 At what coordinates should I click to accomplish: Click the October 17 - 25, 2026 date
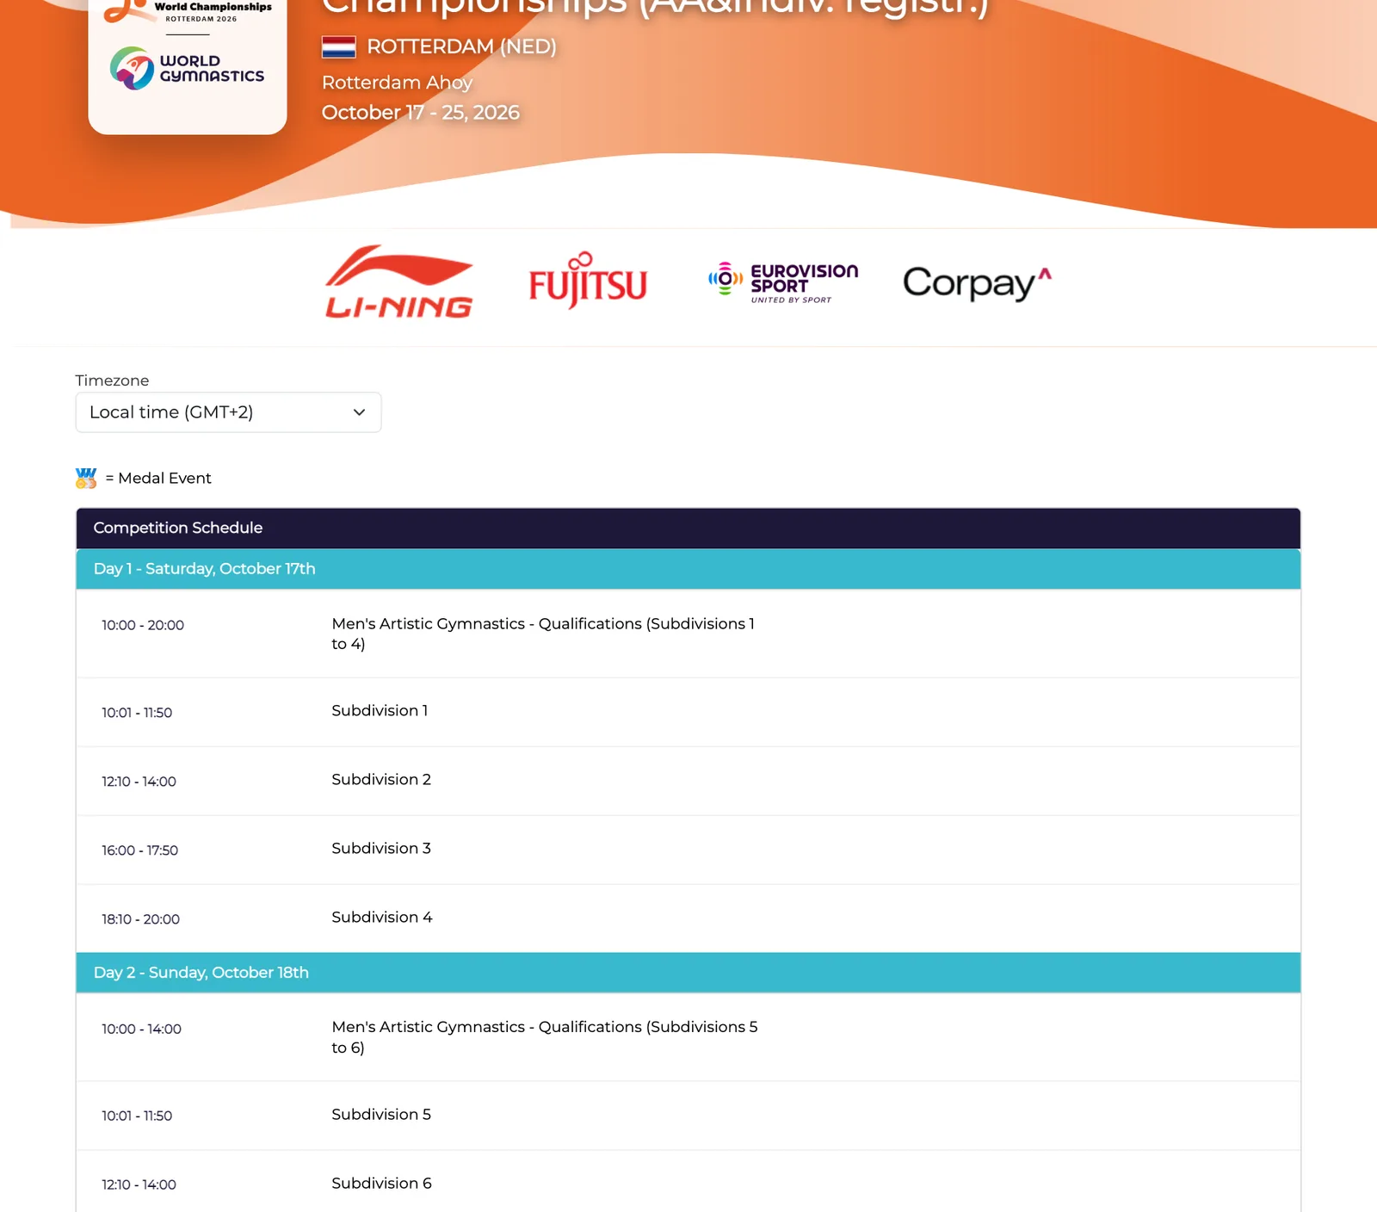pyautogui.click(x=421, y=113)
